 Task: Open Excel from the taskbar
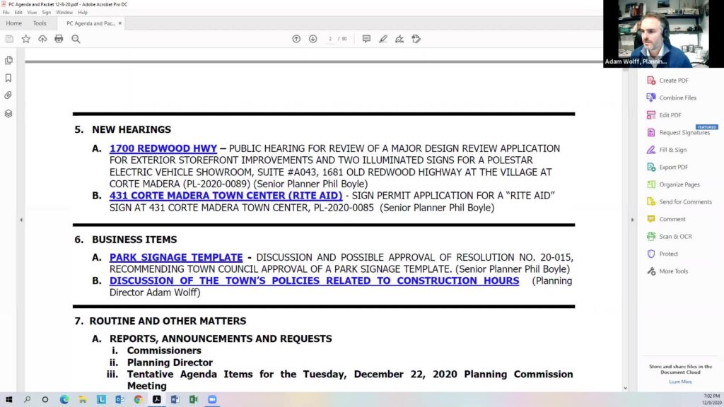click(194, 400)
